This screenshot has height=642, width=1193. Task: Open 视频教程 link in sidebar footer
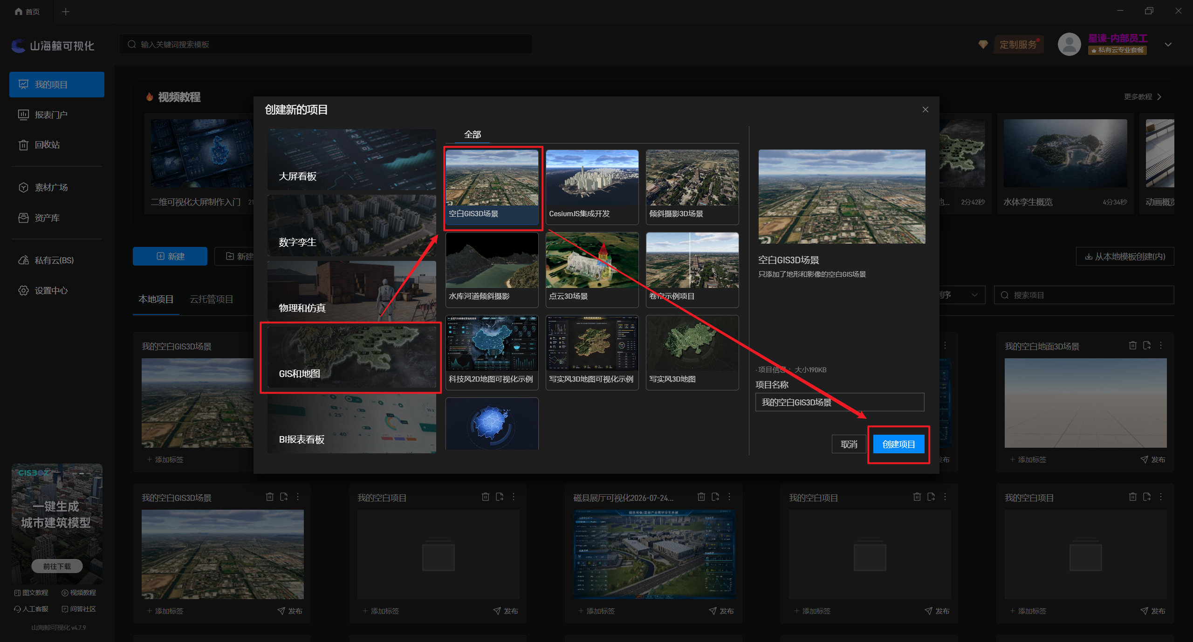click(79, 593)
